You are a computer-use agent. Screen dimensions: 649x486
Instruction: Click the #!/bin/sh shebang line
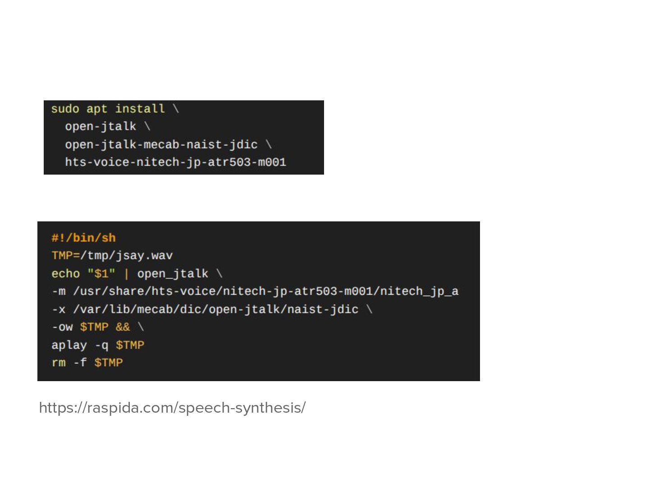tap(83, 238)
